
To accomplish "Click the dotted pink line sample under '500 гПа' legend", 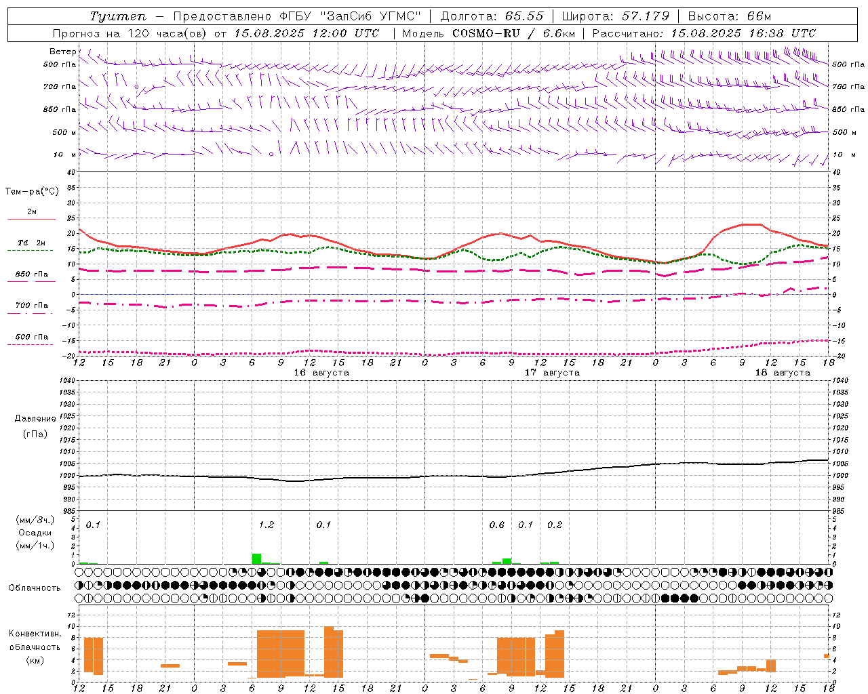I will 31,344.
